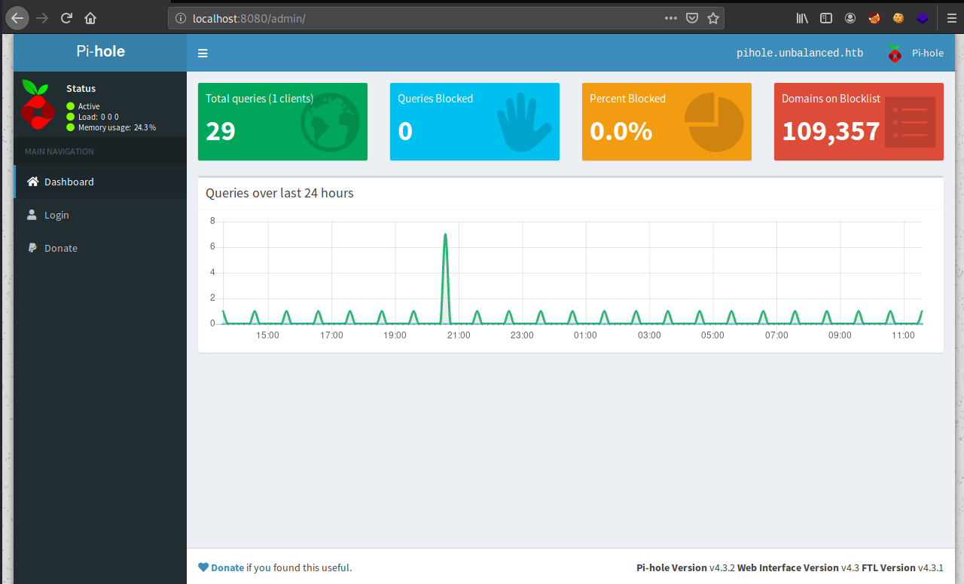Open the Pi-hole user menu in top right
The width and height of the screenshot is (964, 584).
click(916, 54)
